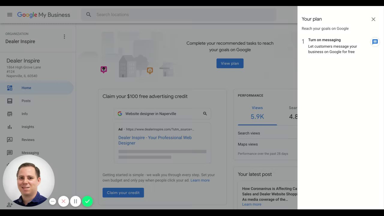This screenshot has width=384, height=216.
Task: Open Posts in the sidebar
Action: click(37, 101)
